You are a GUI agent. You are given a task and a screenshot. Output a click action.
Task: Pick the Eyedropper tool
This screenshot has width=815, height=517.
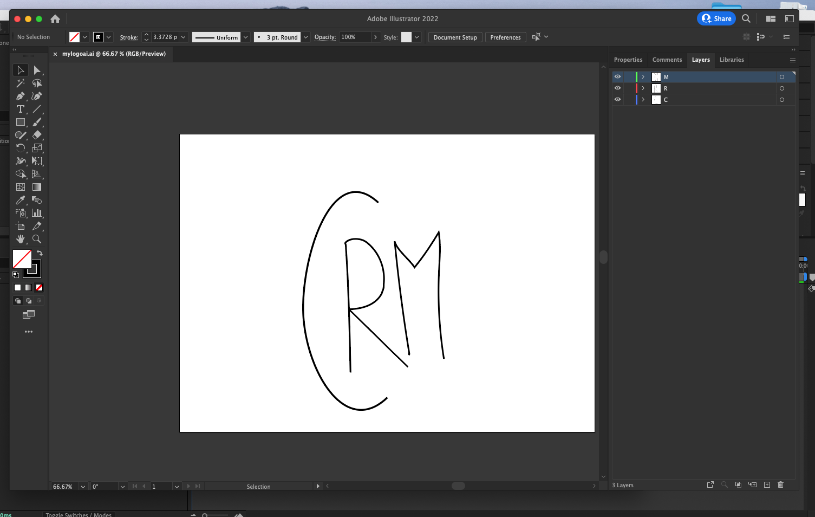coord(21,200)
